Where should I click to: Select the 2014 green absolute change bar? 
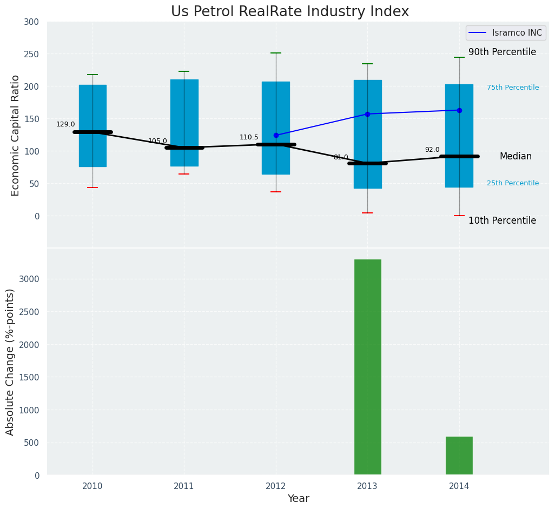[459, 456]
